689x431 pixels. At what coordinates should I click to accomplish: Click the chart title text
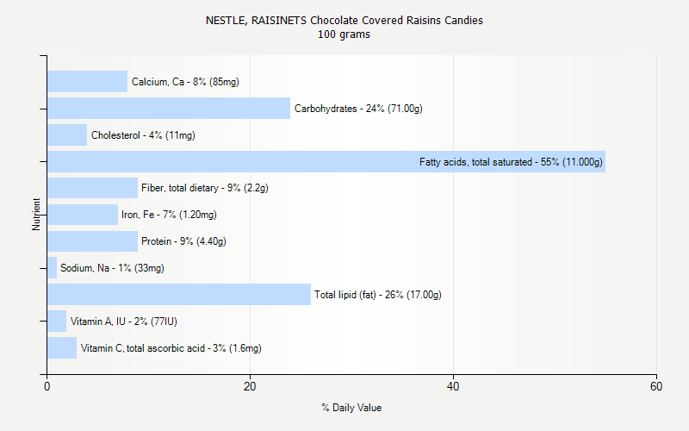[x=344, y=20]
